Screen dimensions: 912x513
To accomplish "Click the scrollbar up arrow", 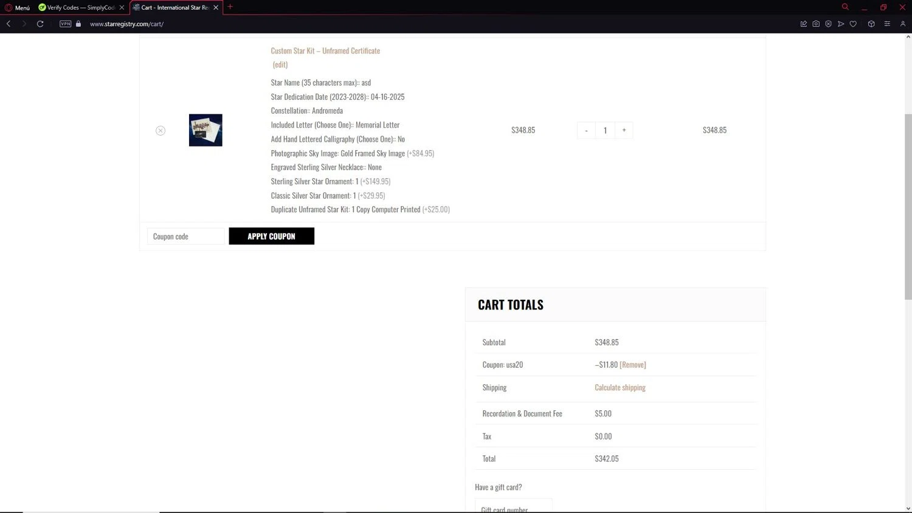I will pos(908,37).
